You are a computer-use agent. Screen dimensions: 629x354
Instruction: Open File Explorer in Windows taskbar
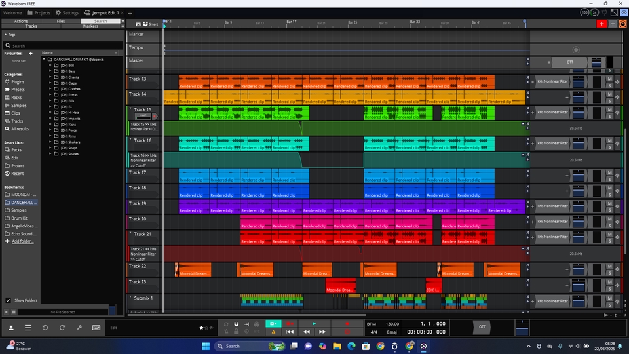click(x=337, y=346)
